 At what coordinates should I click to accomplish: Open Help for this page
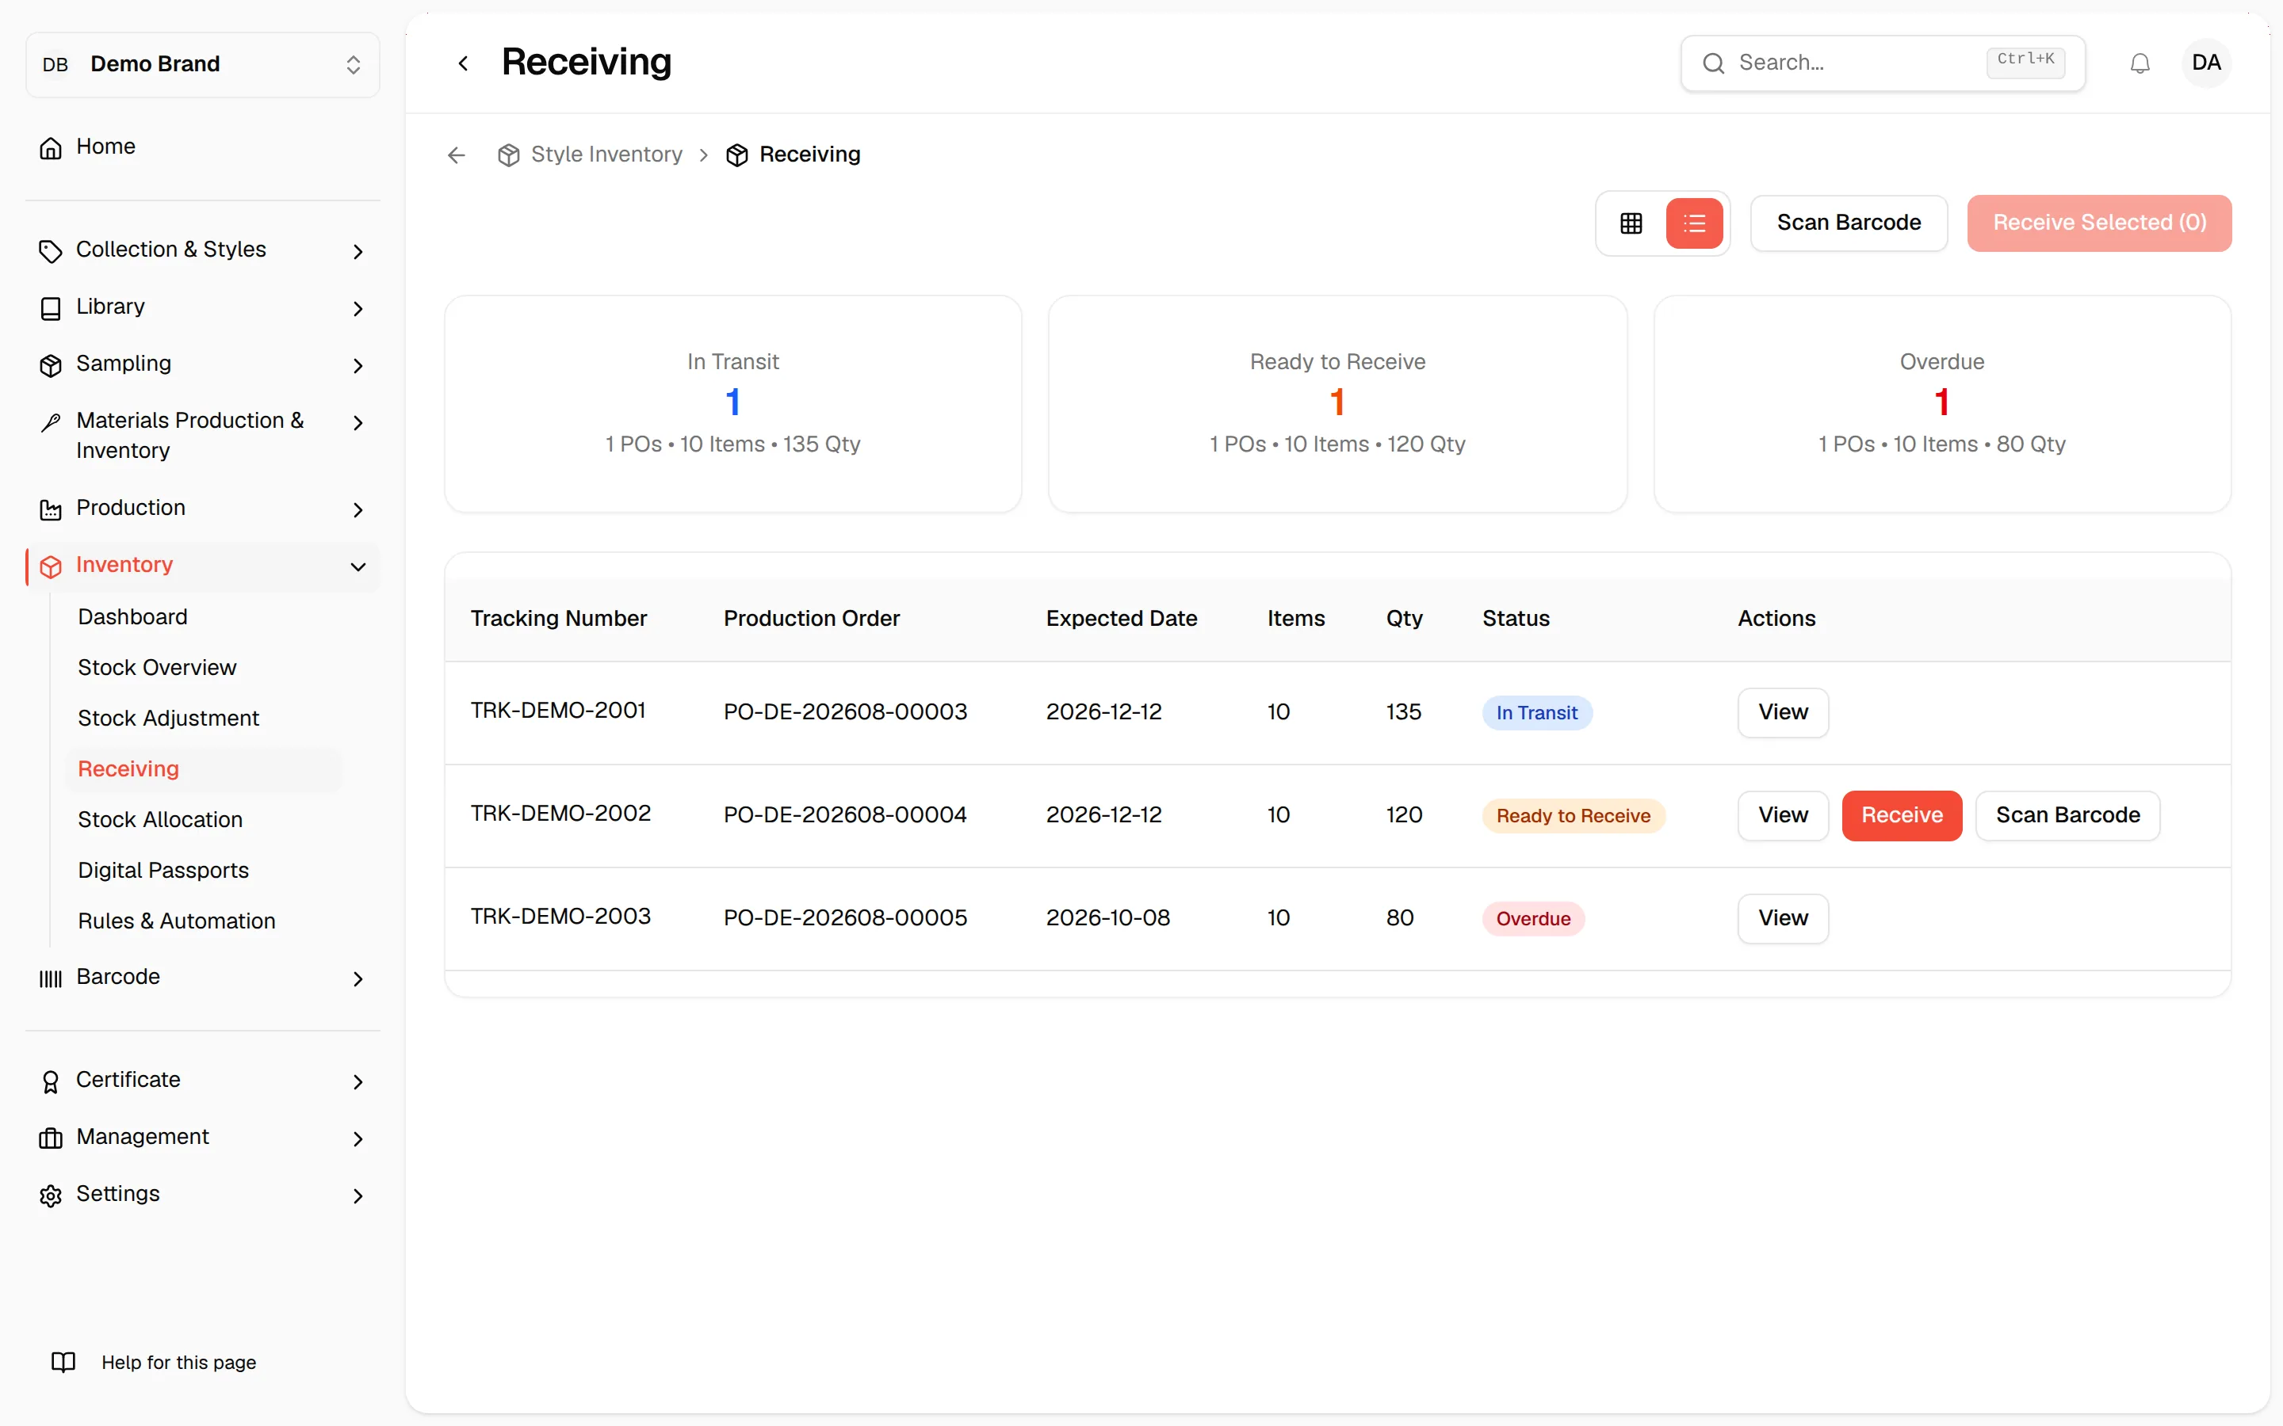click(178, 1362)
